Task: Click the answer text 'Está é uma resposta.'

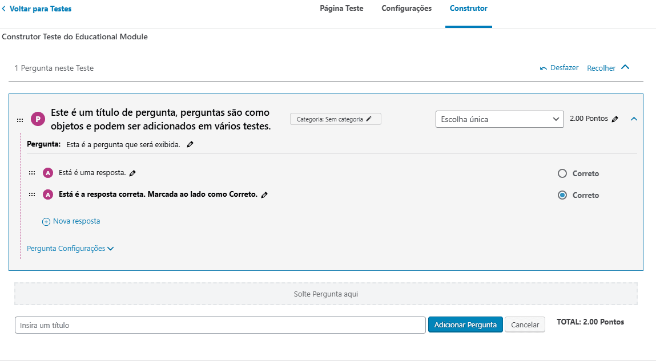Action: pos(92,173)
